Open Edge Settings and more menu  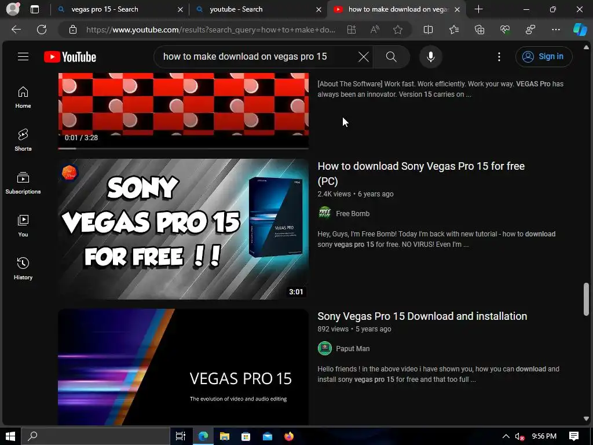(555, 30)
